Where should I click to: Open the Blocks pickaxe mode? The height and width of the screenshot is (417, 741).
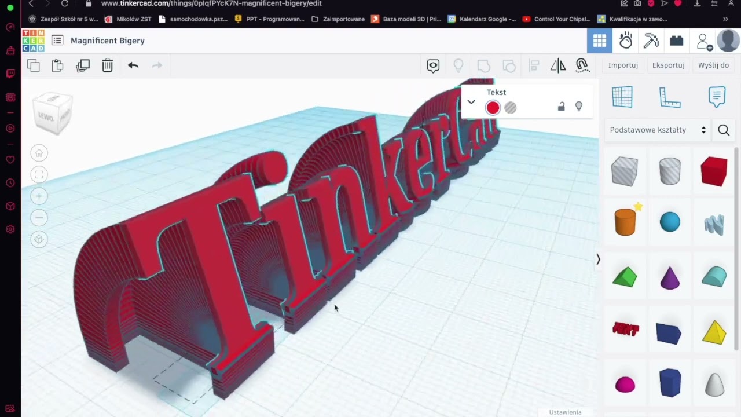651,41
